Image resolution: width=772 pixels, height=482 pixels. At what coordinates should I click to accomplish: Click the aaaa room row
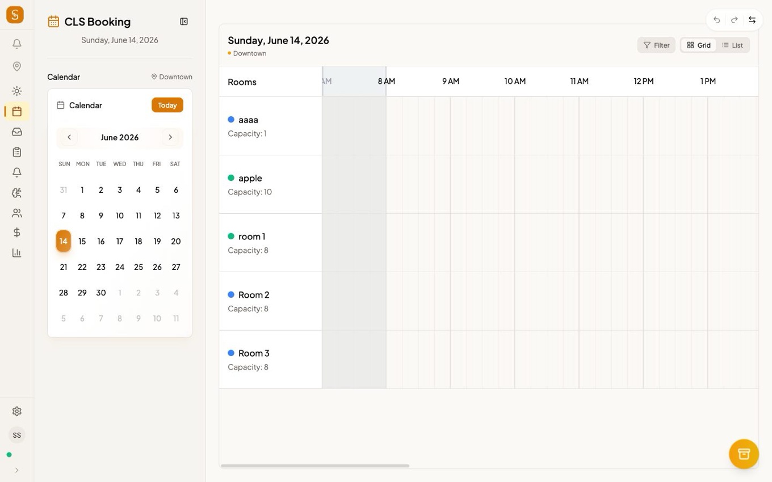pos(270,126)
